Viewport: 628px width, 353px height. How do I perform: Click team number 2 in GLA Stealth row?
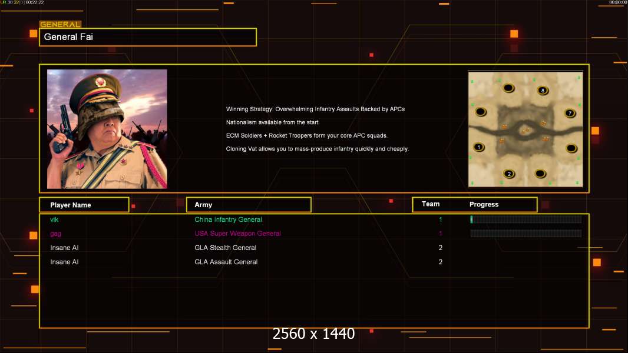tap(441, 248)
